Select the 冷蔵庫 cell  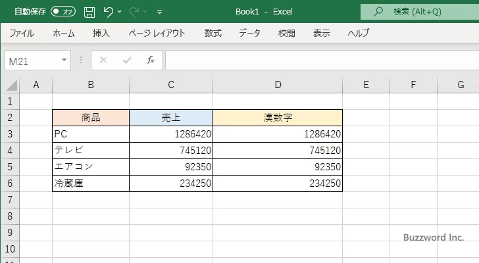91,183
